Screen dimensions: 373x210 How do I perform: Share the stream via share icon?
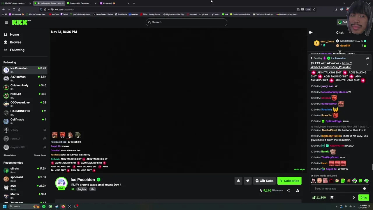[288, 190]
